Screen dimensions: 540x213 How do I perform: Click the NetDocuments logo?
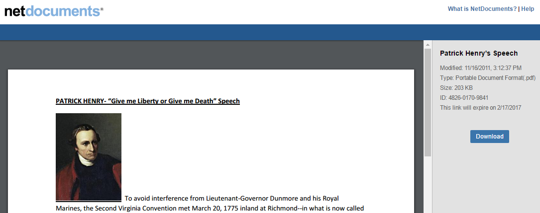54,11
